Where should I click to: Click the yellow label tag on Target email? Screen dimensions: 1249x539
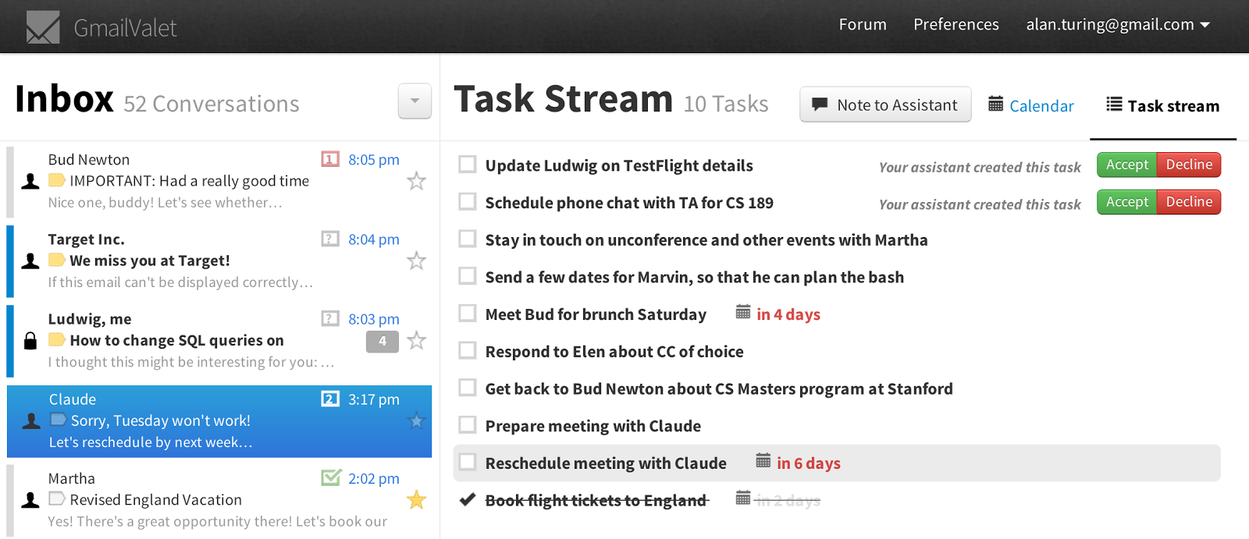point(57,260)
